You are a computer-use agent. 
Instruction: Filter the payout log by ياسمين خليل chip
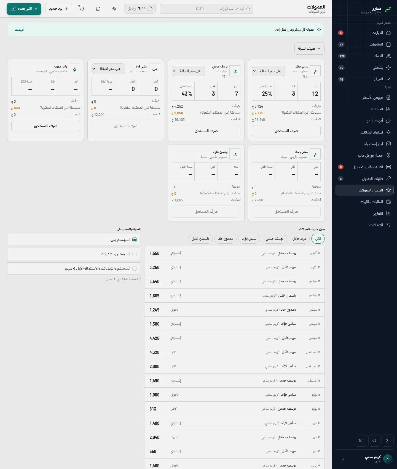(200, 239)
